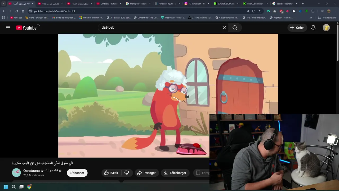Open the 'Tous les favoris' folder

tap(327, 18)
